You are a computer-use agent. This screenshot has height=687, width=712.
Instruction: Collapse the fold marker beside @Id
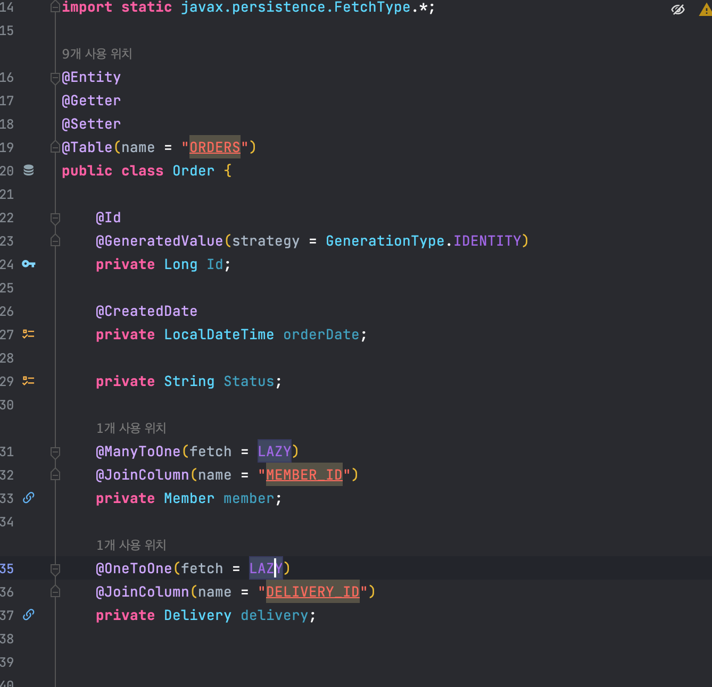point(55,218)
